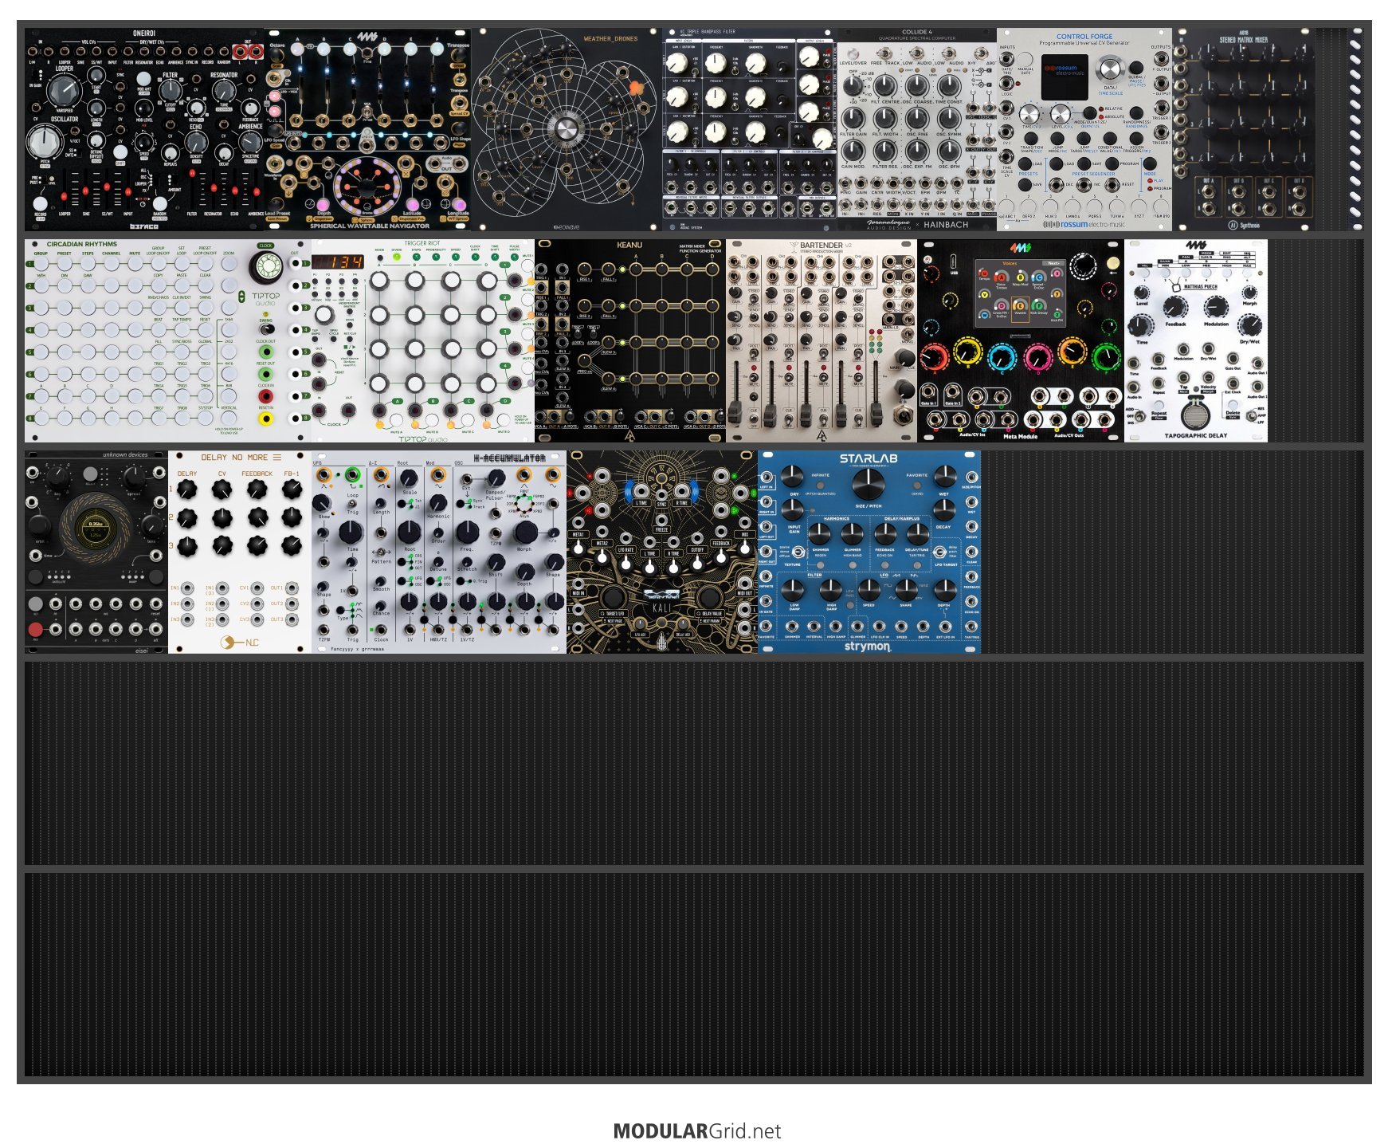Screen dimensions: 1396x1148
Task: Flip the LFO TARGET switch on Starlab
Action: (940, 552)
